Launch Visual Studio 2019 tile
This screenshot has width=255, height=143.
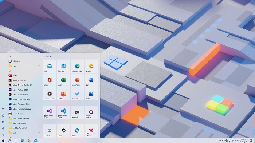point(50,112)
